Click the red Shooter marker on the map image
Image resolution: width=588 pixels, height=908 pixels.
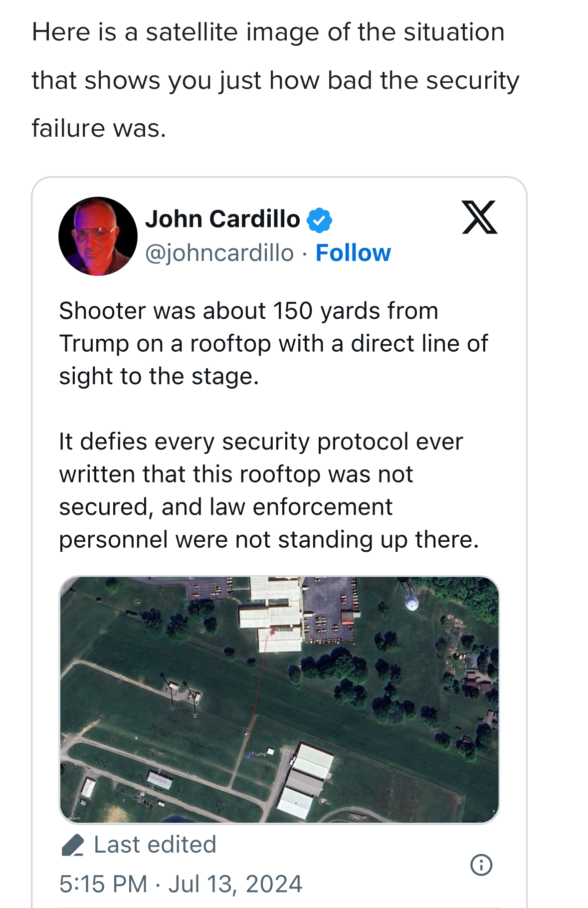(272, 632)
